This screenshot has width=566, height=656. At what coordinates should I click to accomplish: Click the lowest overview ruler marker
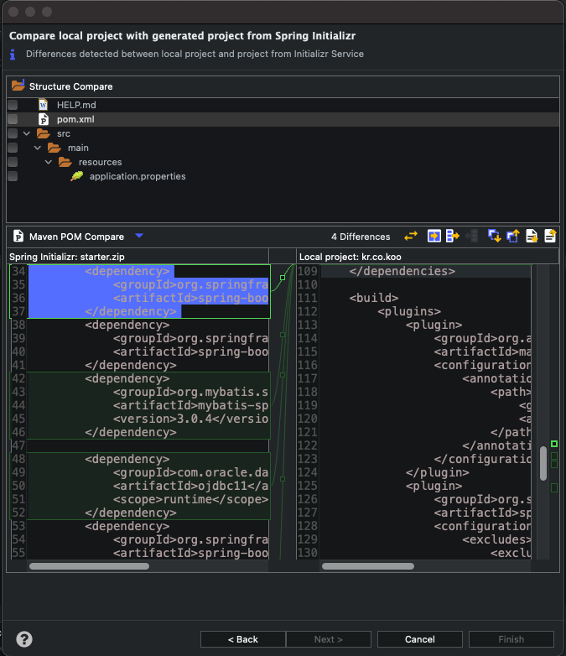pos(554,487)
